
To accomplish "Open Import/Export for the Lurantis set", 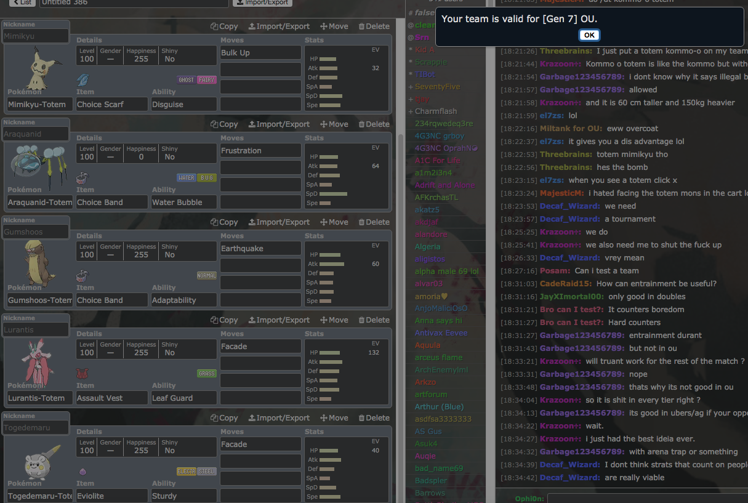I will point(279,320).
